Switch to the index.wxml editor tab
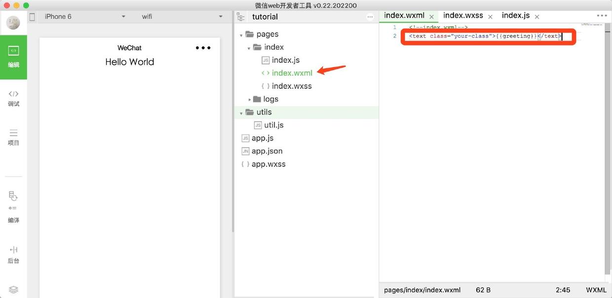Viewport: 612px width, 298px height. point(404,15)
